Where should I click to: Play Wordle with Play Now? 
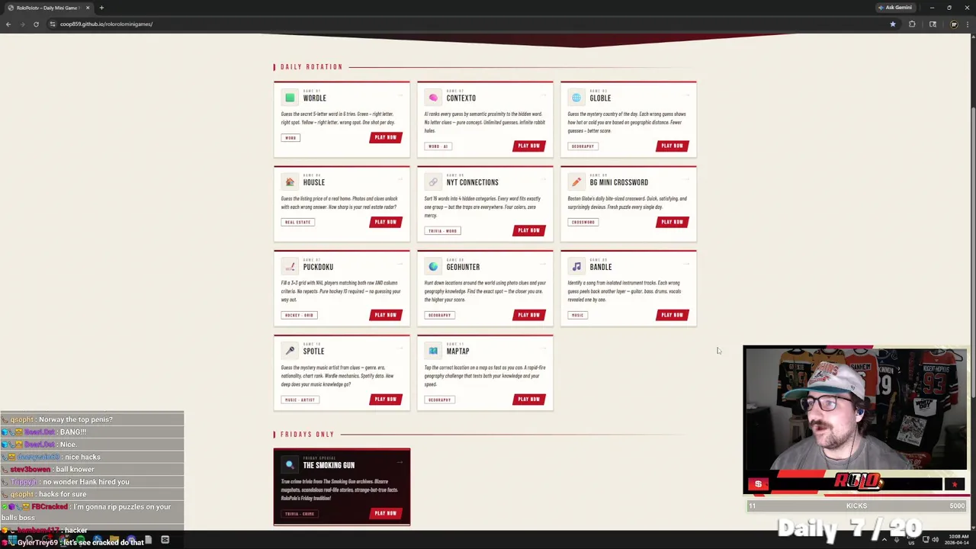pyautogui.click(x=385, y=137)
